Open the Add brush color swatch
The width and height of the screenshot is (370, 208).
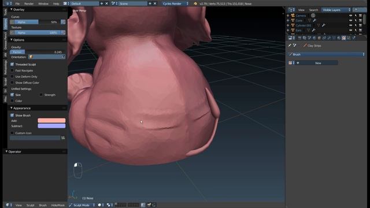[51, 121]
